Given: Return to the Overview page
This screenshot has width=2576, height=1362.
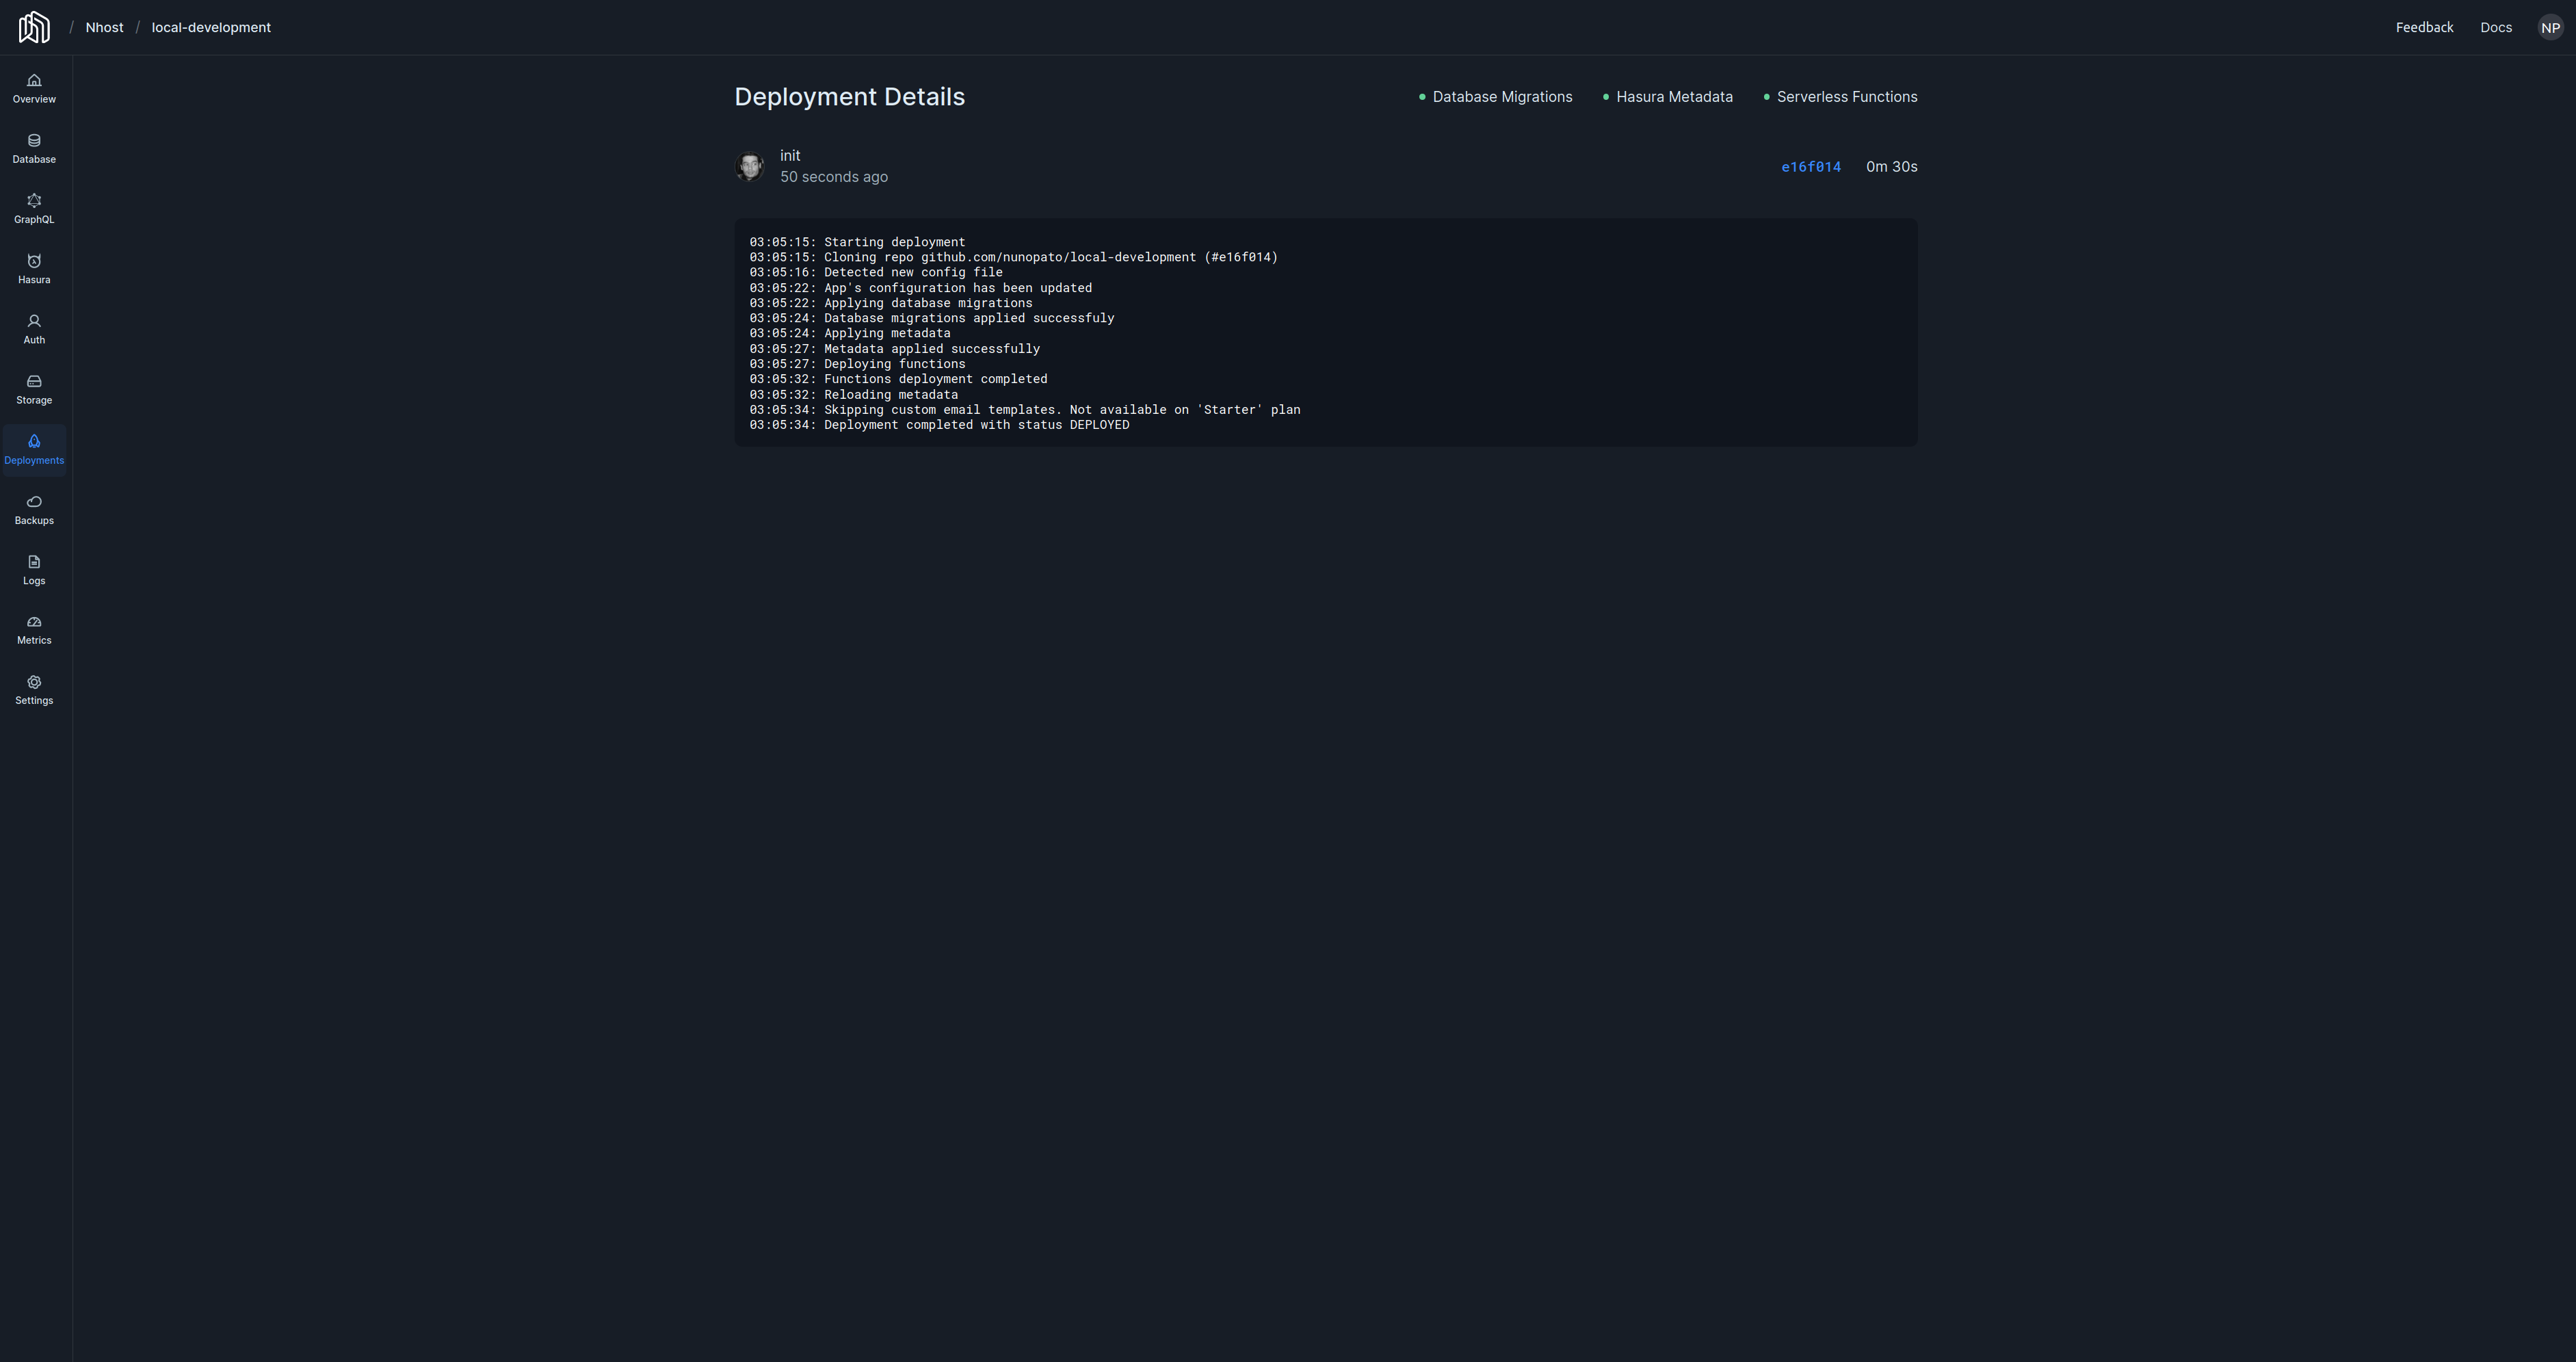Looking at the screenshot, I should point(34,88).
